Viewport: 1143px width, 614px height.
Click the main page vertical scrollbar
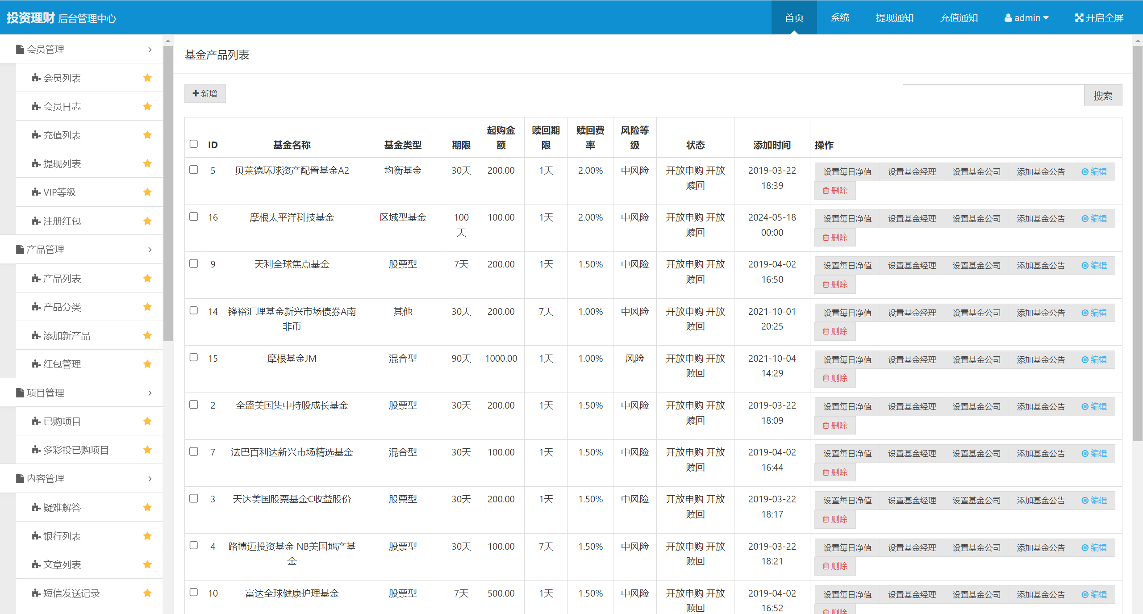pos(1137,241)
